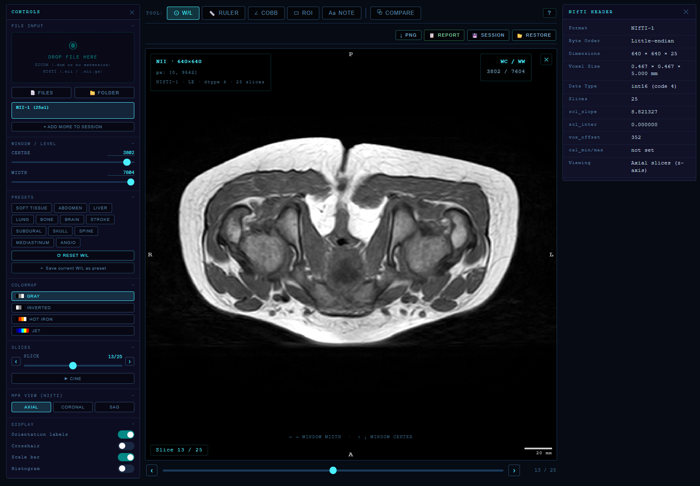Collapse the Slices section
This screenshot has width=700, height=486.
[x=133, y=347]
